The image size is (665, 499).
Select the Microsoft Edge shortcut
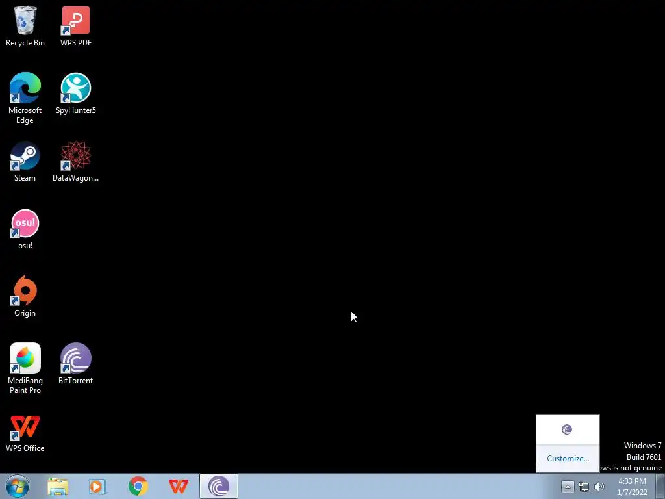[25, 99]
